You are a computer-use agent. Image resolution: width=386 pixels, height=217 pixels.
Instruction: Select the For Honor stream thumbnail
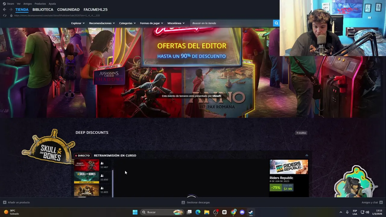click(87, 190)
